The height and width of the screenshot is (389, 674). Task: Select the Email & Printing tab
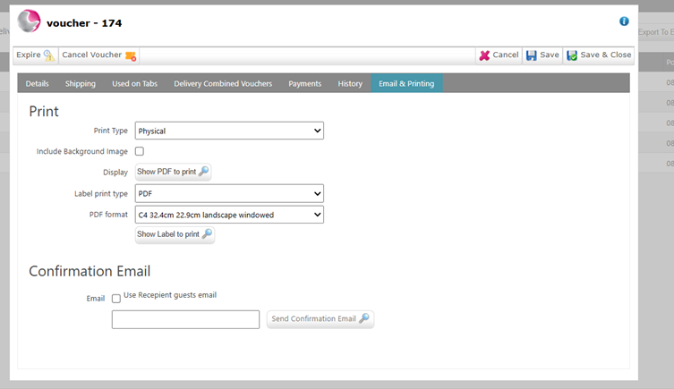pos(406,83)
